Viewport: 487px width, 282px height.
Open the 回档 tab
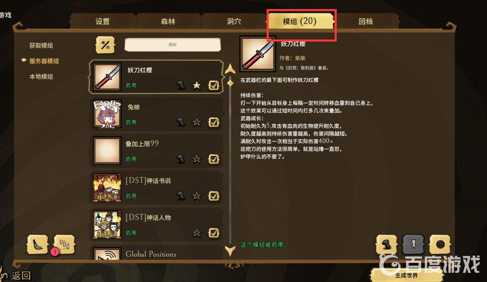(365, 21)
